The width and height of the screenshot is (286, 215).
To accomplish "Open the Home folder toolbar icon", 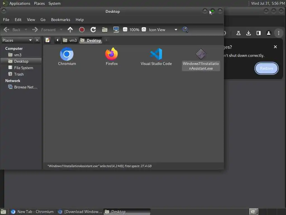I will (x=105, y=30).
